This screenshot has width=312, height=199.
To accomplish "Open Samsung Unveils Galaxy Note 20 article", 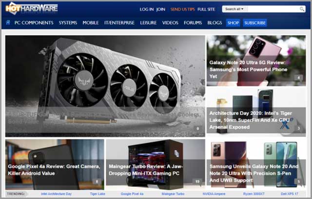I will click(254, 173).
